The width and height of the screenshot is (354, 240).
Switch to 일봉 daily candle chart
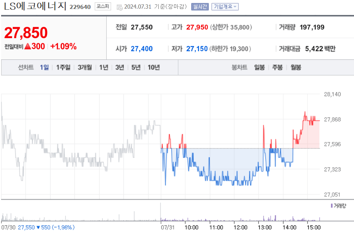pyautogui.click(x=259, y=67)
